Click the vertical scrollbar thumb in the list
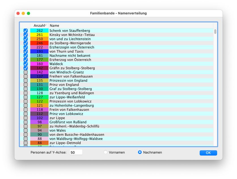Viewport: 237px width, 179px height. pos(215,32)
